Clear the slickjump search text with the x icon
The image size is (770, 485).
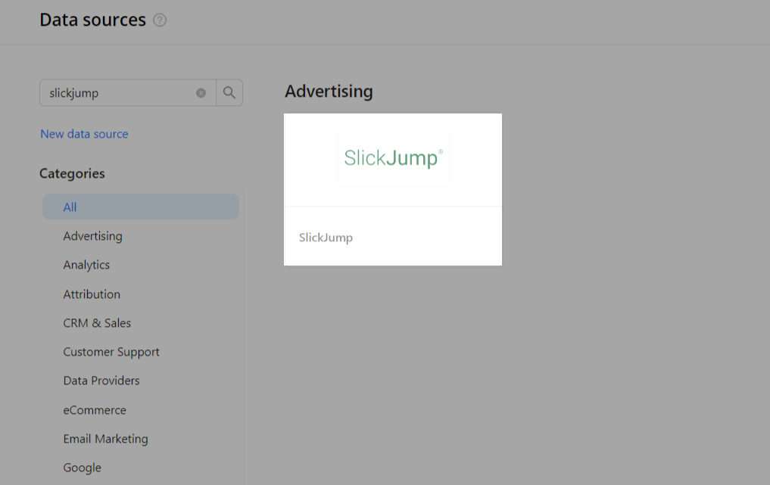tap(201, 92)
